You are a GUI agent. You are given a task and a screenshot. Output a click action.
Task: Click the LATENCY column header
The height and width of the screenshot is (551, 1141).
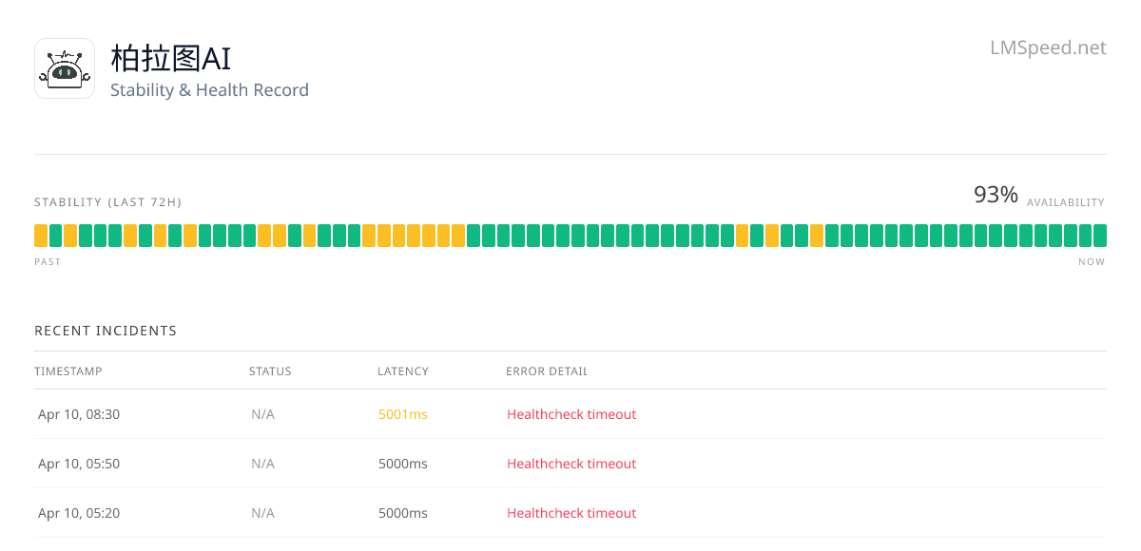click(403, 371)
